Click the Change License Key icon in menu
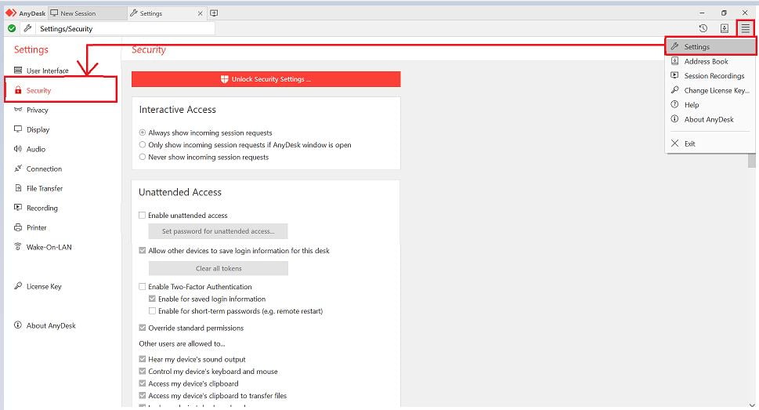Viewport: 759px width, 410px height. click(x=674, y=90)
